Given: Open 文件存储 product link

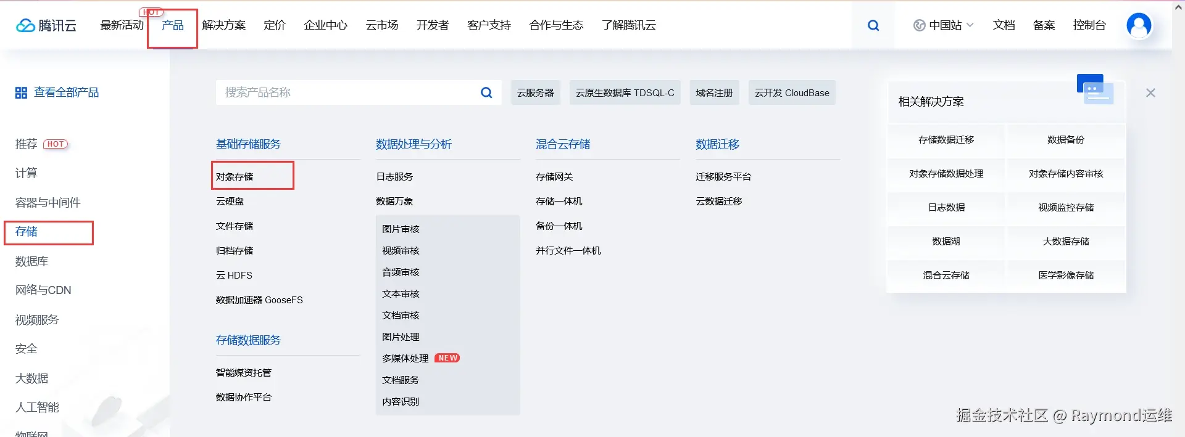Looking at the screenshot, I should coord(235,226).
